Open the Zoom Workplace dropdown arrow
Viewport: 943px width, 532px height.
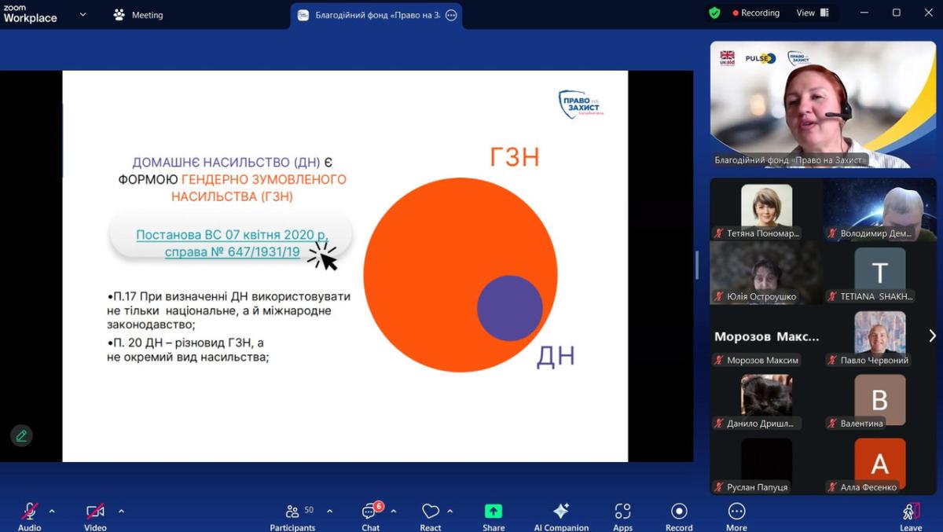pos(83,14)
